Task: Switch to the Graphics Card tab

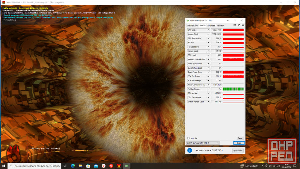Action: pyautogui.click(x=192, y=26)
